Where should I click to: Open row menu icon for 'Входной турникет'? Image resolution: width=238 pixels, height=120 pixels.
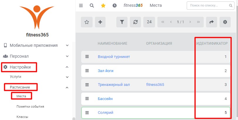pos(87,57)
